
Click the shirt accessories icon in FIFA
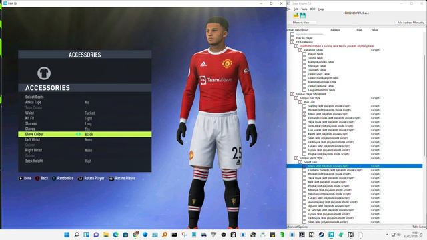(x=44, y=73)
